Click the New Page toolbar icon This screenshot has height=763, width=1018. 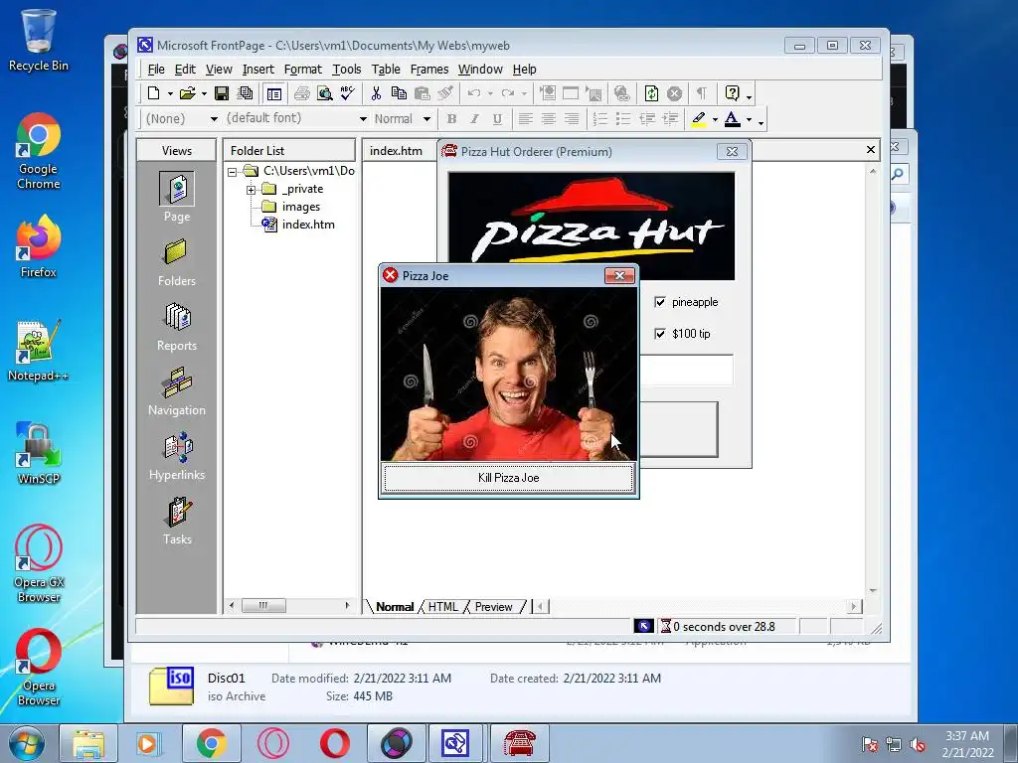153,93
